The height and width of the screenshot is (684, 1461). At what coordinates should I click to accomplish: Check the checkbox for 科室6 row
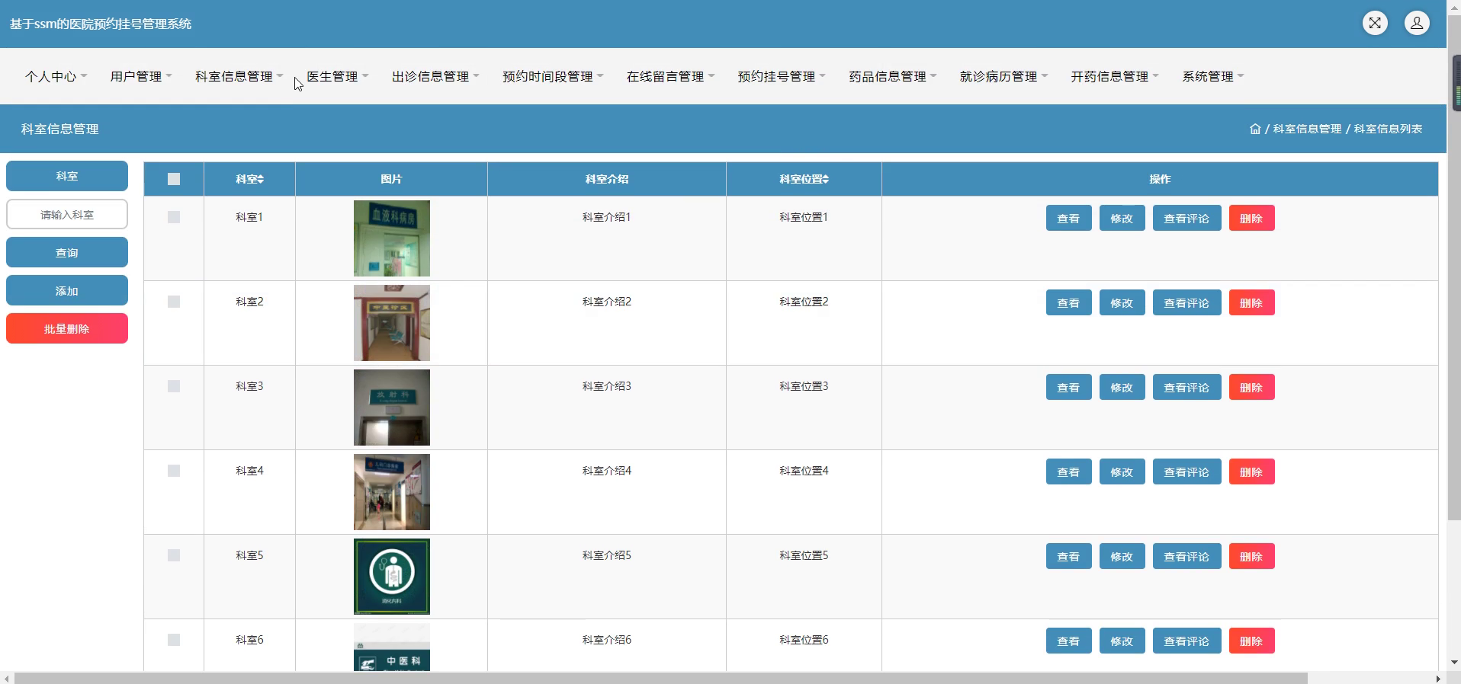click(174, 640)
